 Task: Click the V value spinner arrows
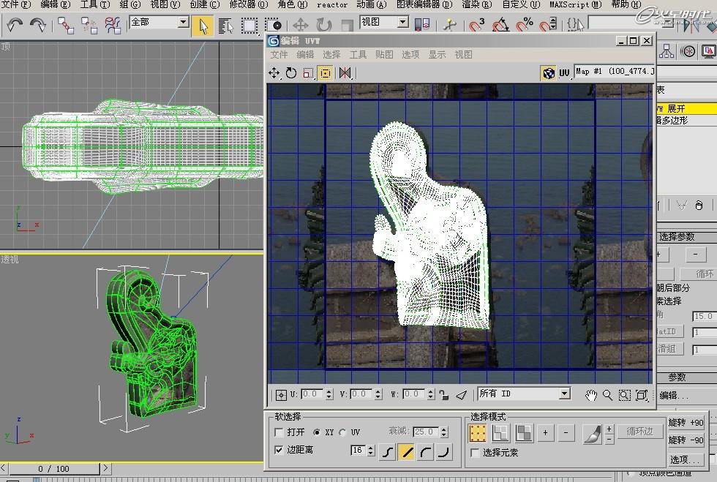pos(378,394)
